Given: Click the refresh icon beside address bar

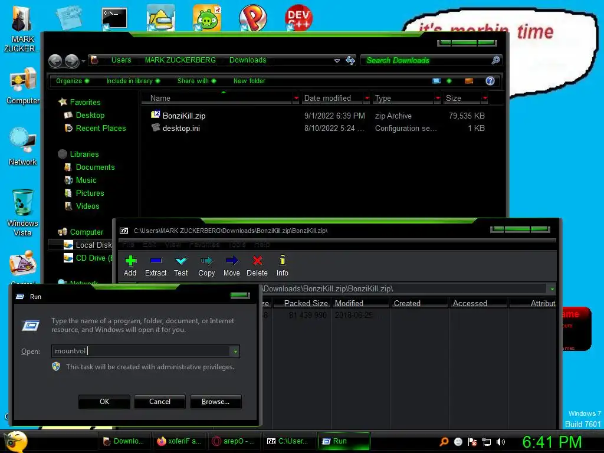Looking at the screenshot, I should pyautogui.click(x=350, y=61).
